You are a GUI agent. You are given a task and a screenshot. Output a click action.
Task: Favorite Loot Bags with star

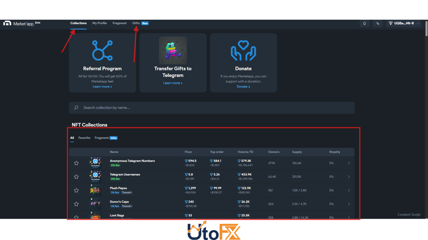point(76,217)
